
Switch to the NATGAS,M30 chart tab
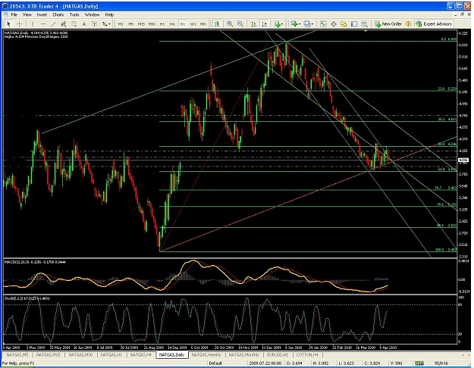(80, 355)
